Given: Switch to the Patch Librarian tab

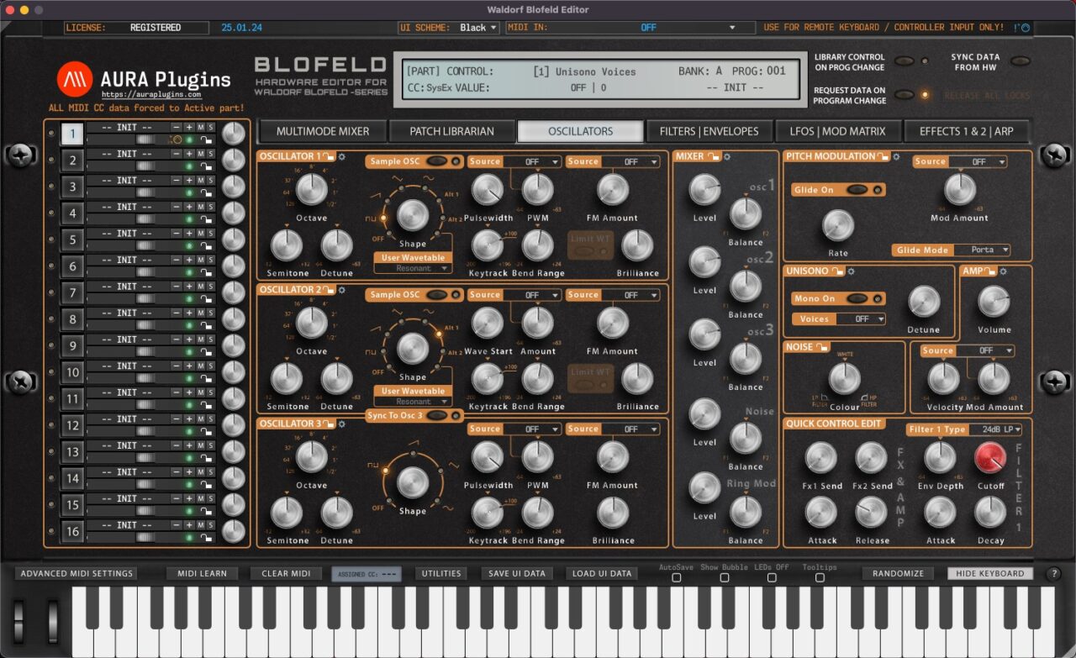Looking at the screenshot, I should point(451,131).
